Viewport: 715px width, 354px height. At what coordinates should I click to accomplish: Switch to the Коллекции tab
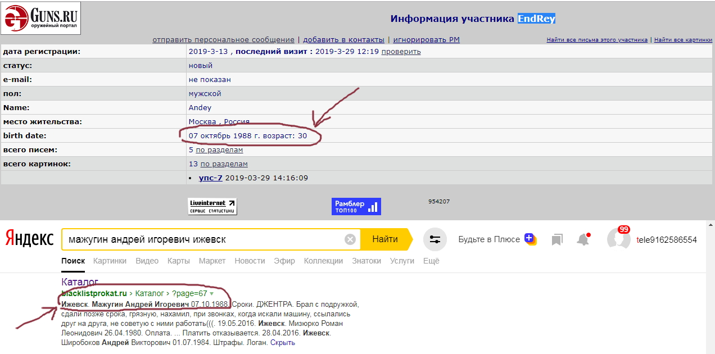click(x=323, y=261)
